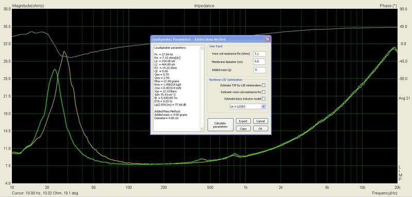Click the impedance peak near 20k frequency

[393, 48]
